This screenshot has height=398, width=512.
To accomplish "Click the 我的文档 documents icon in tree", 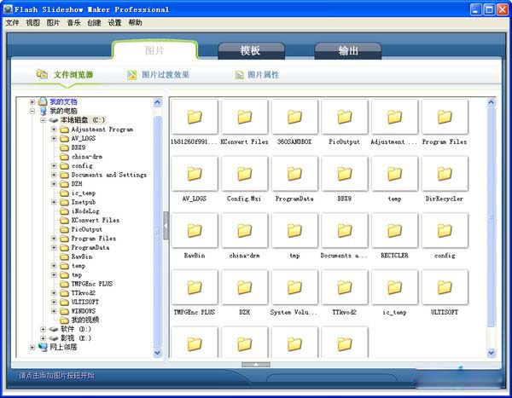I will pos(42,101).
